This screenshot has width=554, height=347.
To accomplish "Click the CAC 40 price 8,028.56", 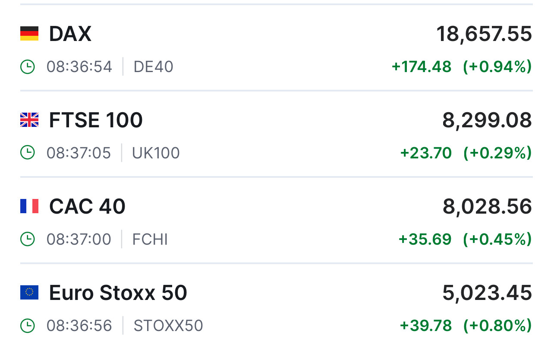I will point(487,206).
